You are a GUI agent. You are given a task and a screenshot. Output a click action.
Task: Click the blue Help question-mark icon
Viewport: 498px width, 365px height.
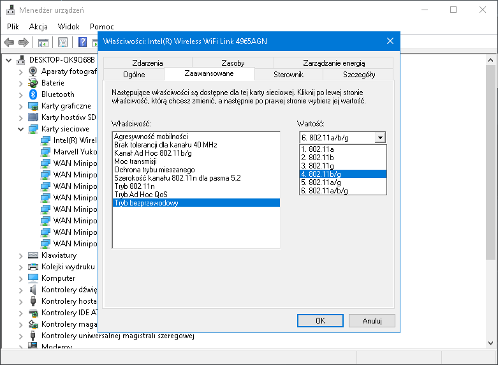point(83,42)
